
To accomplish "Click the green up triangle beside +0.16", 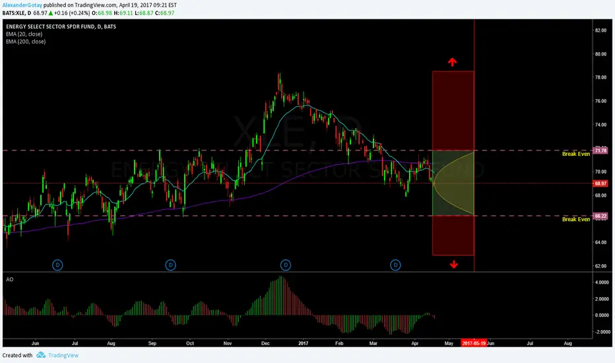I will click(51, 13).
